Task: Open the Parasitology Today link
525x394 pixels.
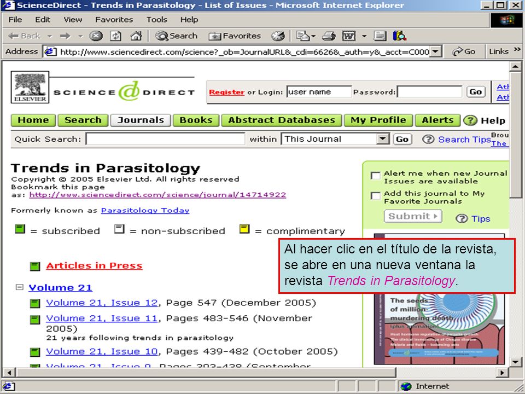Action: 145,210
